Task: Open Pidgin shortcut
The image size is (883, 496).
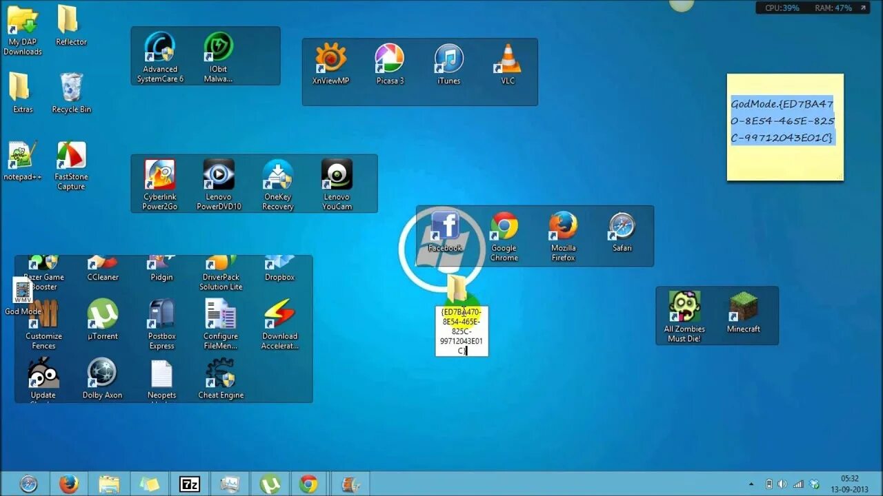Action: [x=161, y=269]
